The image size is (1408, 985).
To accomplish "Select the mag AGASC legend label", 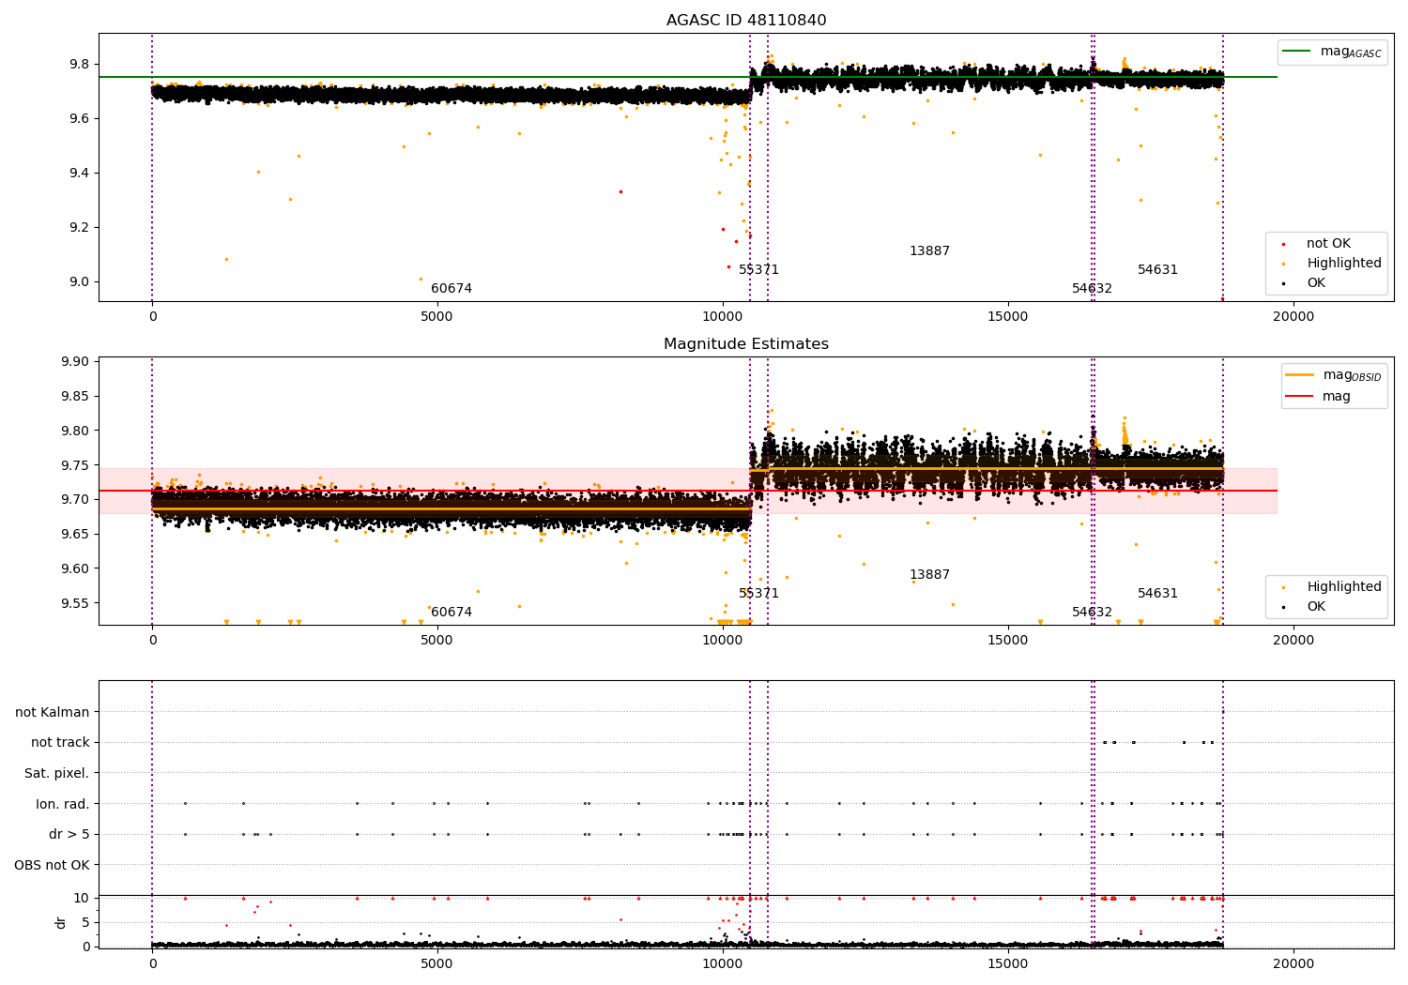I will tap(1351, 52).
